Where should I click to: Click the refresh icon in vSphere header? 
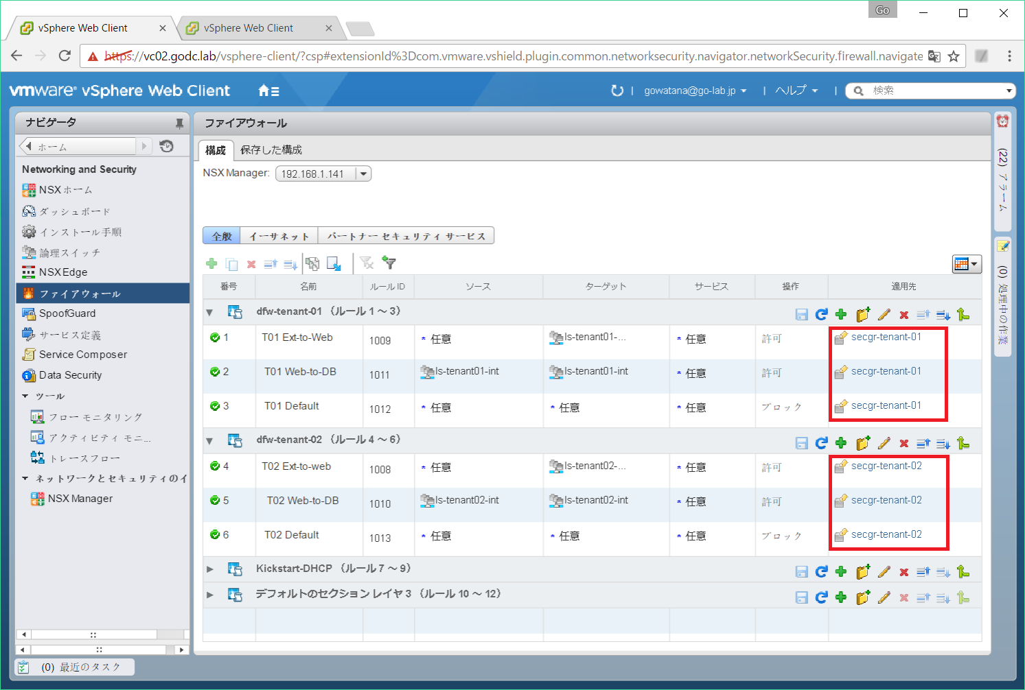tap(617, 91)
